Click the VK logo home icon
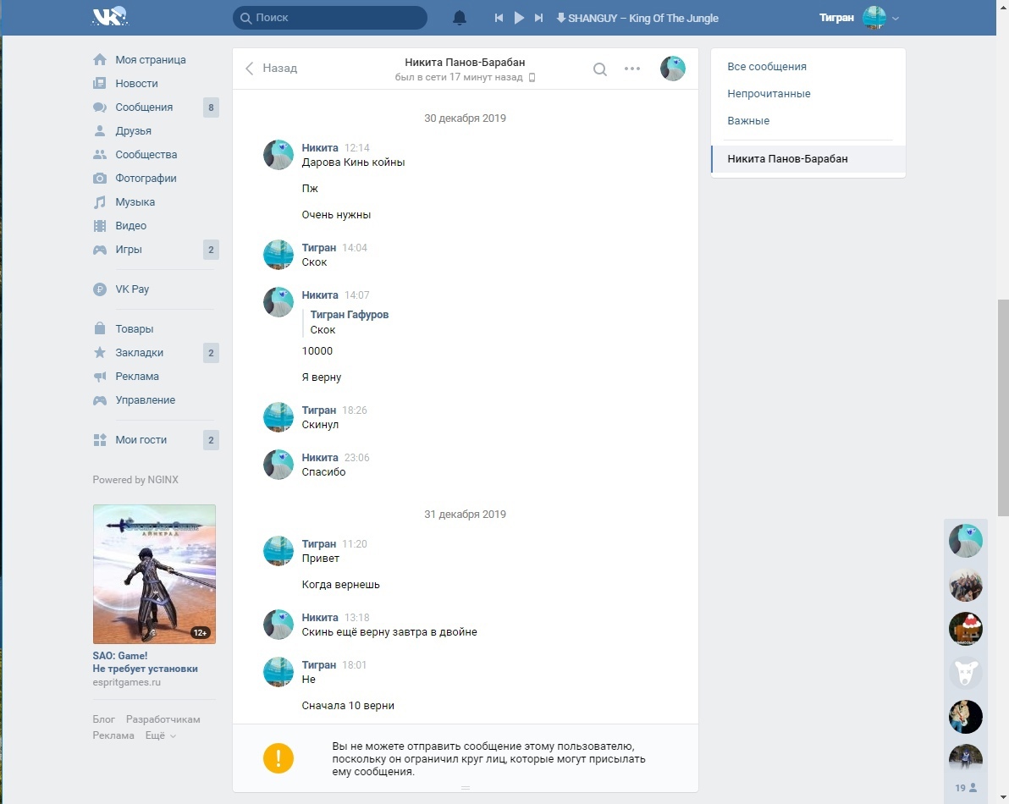This screenshot has height=804, width=1009. click(x=109, y=17)
